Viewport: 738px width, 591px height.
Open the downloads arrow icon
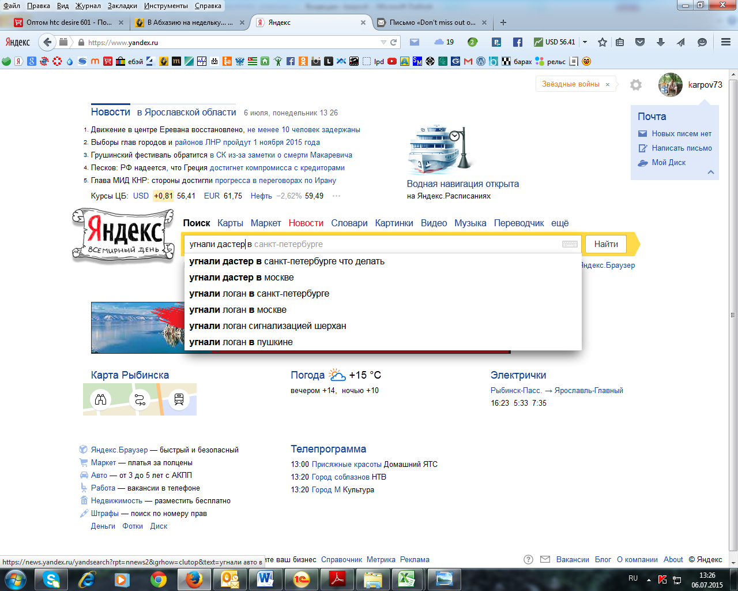661,42
